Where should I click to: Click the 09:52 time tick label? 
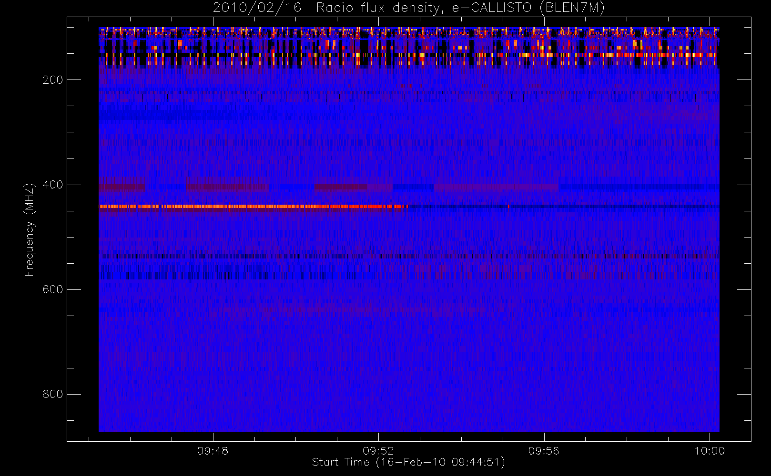[378, 451]
